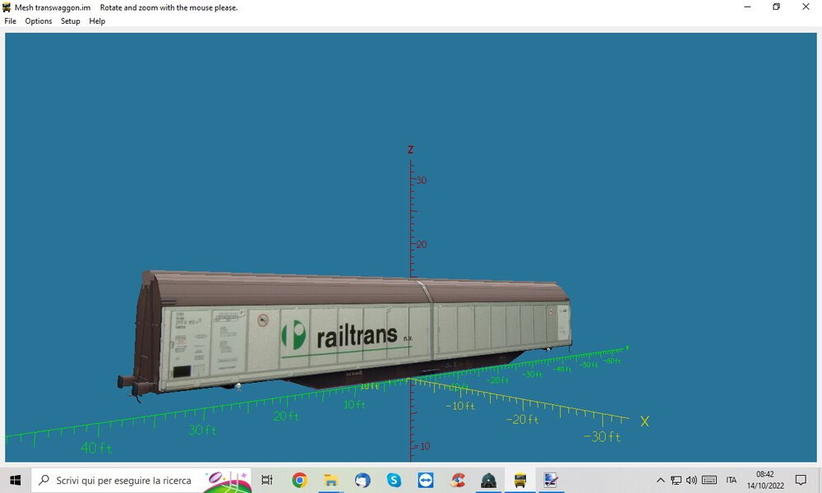Show hidden system tray icons
This screenshot has height=493, width=822.
(661, 480)
